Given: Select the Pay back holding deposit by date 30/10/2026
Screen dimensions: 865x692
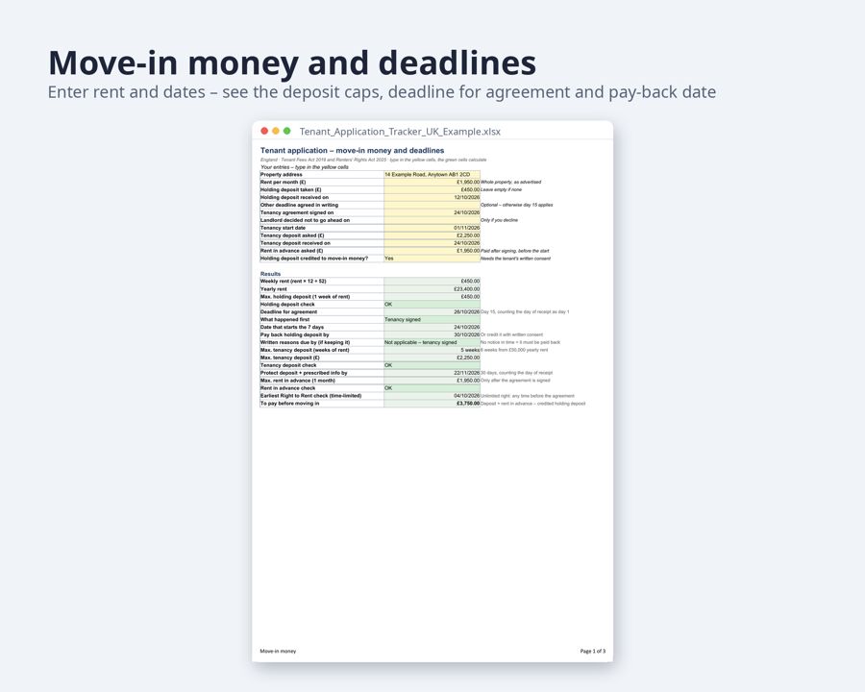Looking at the screenshot, I should (x=432, y=335).
